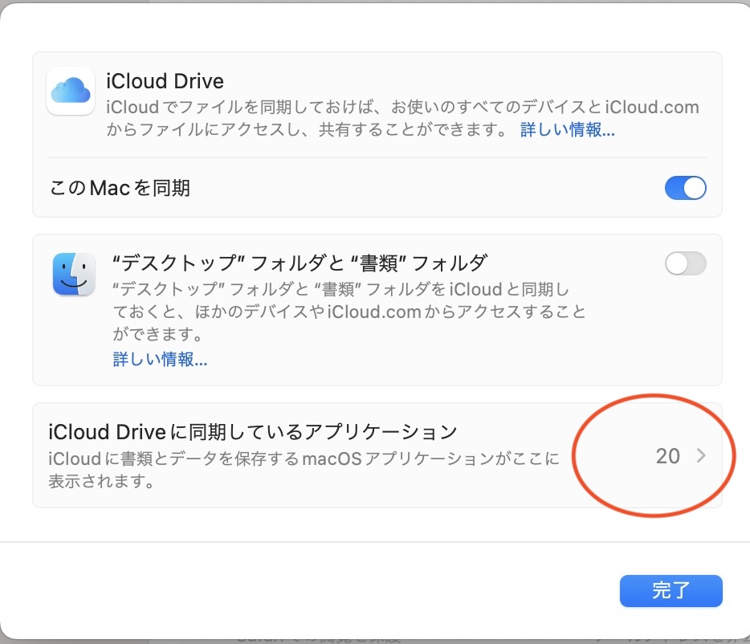Image resolution: width=750 pixels, height=644 pixels.
Task: Open the chevron next to the number 20
Action: 701,455
